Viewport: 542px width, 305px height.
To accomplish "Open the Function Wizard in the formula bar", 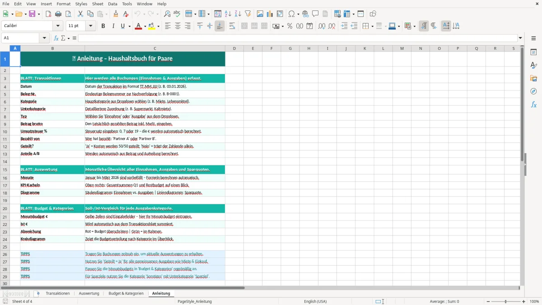I will (56, 38).
